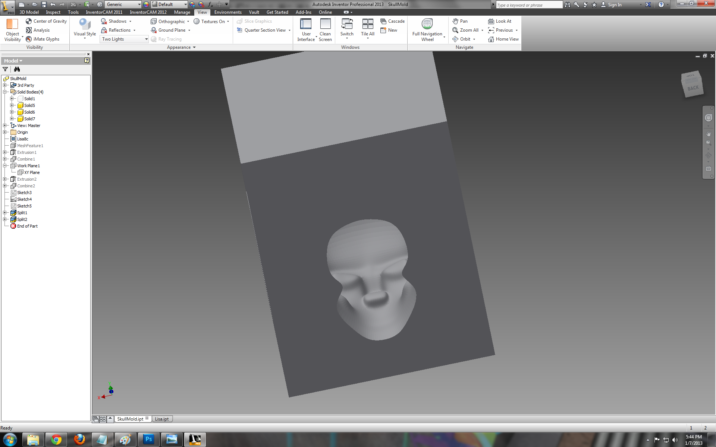Cascade the open windows
Viewport: 716px width, 447px height.
click(392, 21)
